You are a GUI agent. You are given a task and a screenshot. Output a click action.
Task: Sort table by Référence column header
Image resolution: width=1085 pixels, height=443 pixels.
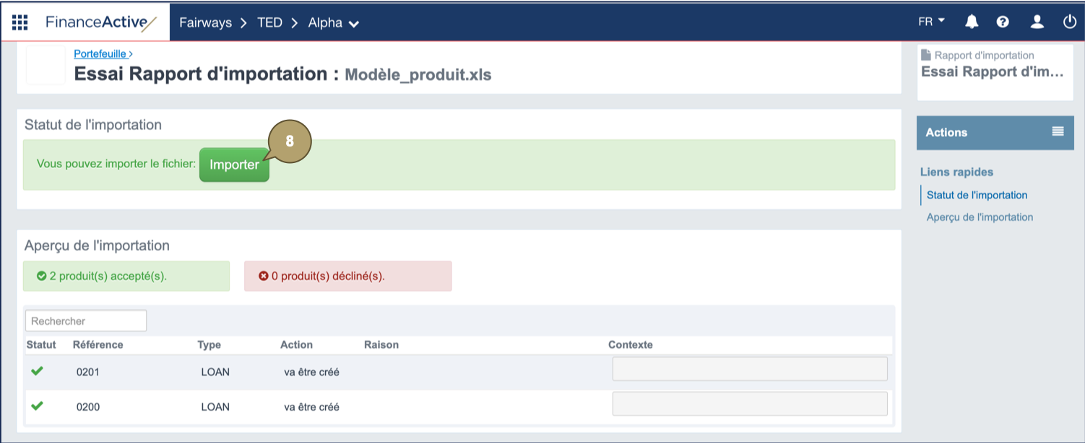click(x=98, y=345)
